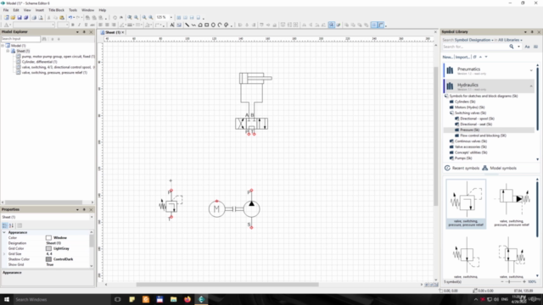The image size is (543, 305).
Task: Pin the Properties panel
Action: 84,209
